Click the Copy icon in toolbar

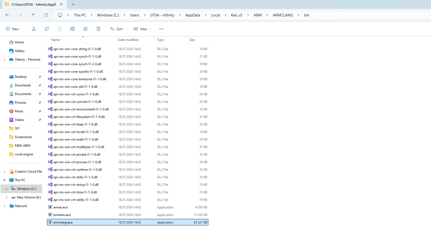click(47, 29)
